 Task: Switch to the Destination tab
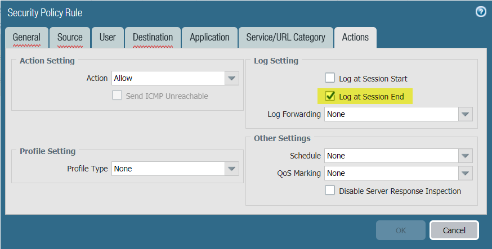(x=153, y=38)
